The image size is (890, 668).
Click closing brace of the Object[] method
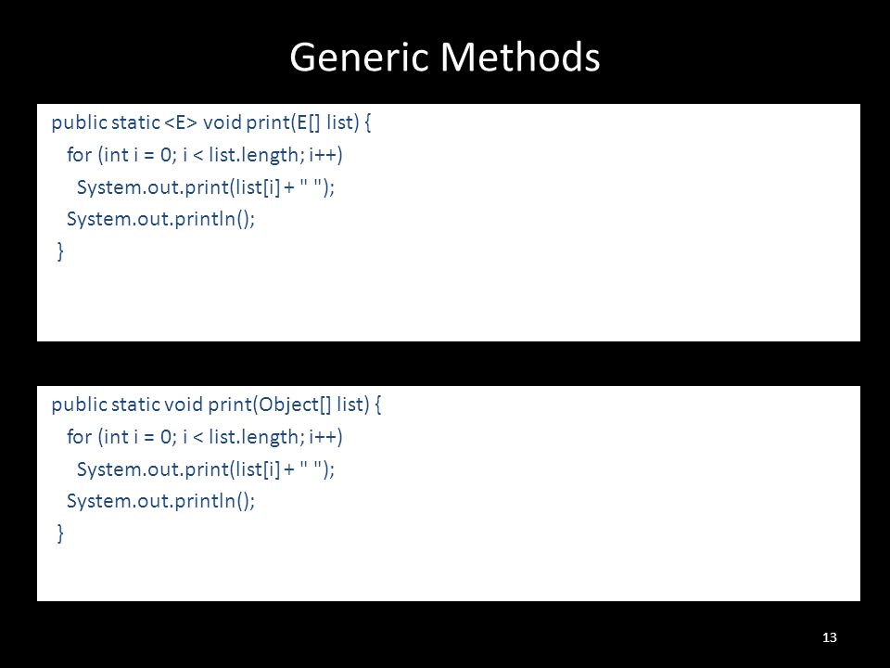coord(60,533)
